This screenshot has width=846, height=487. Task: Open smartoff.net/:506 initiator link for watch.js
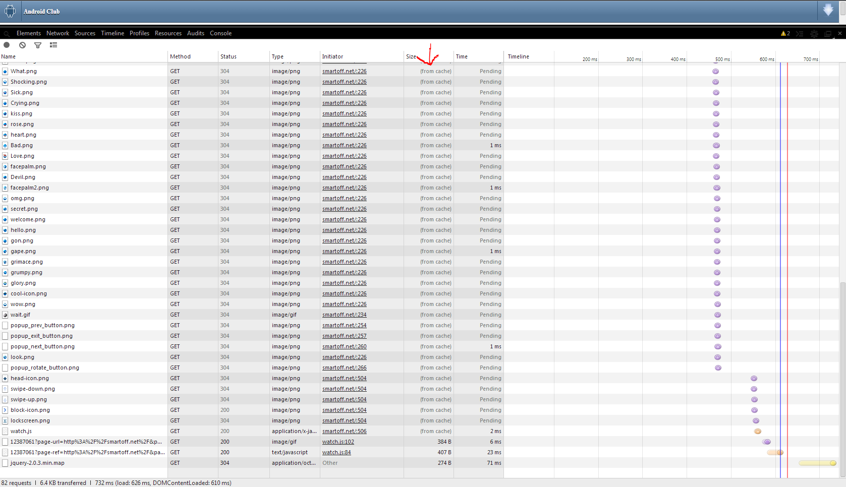point(345,431)
